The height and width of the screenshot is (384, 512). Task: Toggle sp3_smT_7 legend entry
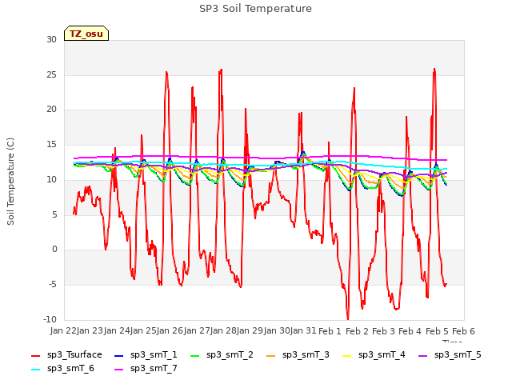(x=146, y=369)
